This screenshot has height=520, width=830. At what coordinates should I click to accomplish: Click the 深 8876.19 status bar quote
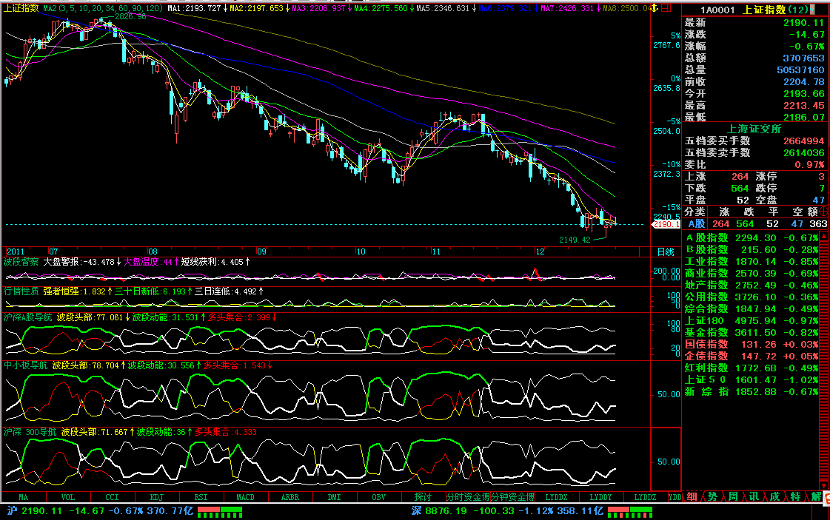[x=508, y=511]
